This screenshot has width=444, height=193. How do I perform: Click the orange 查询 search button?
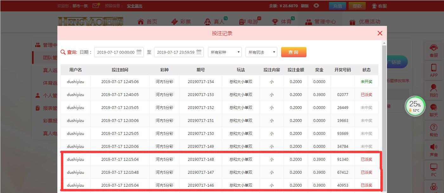pyautogui.click(x=293, y=52)
